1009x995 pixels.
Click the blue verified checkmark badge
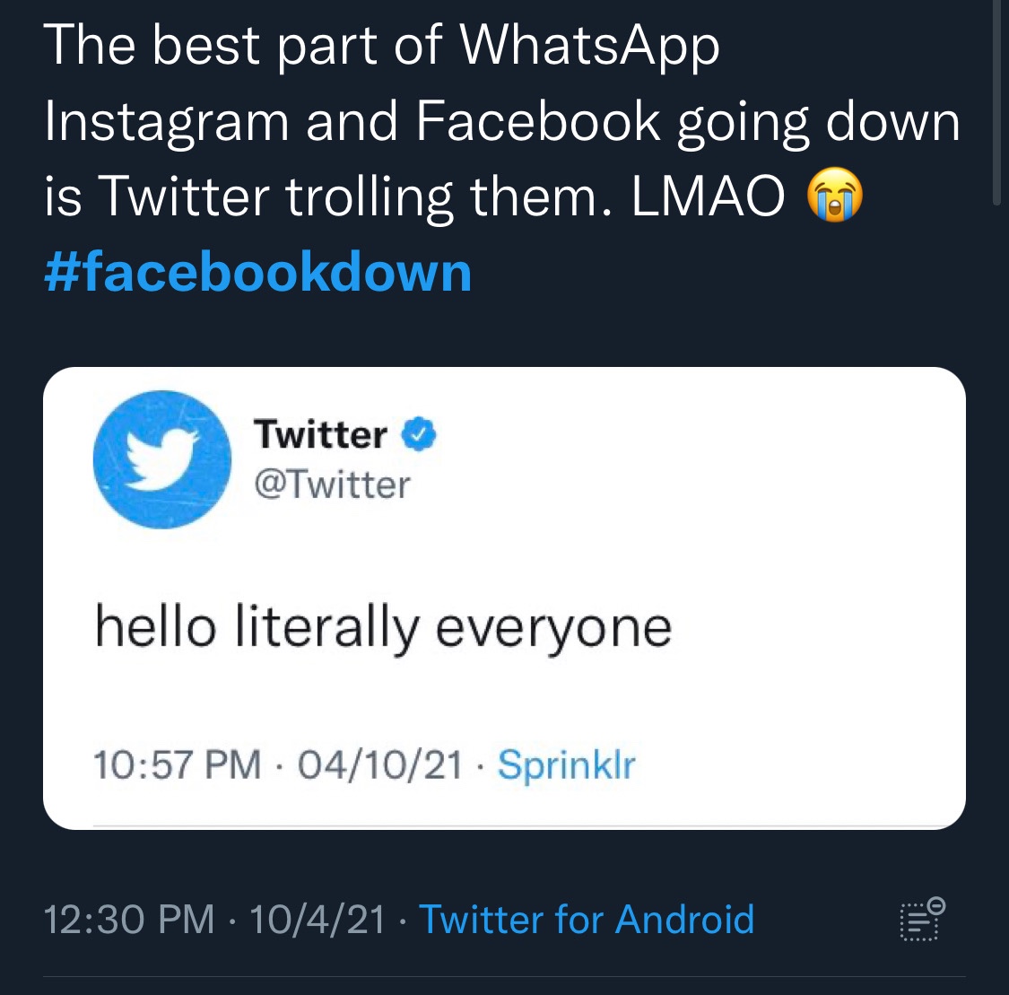click(x=419, y=433)
